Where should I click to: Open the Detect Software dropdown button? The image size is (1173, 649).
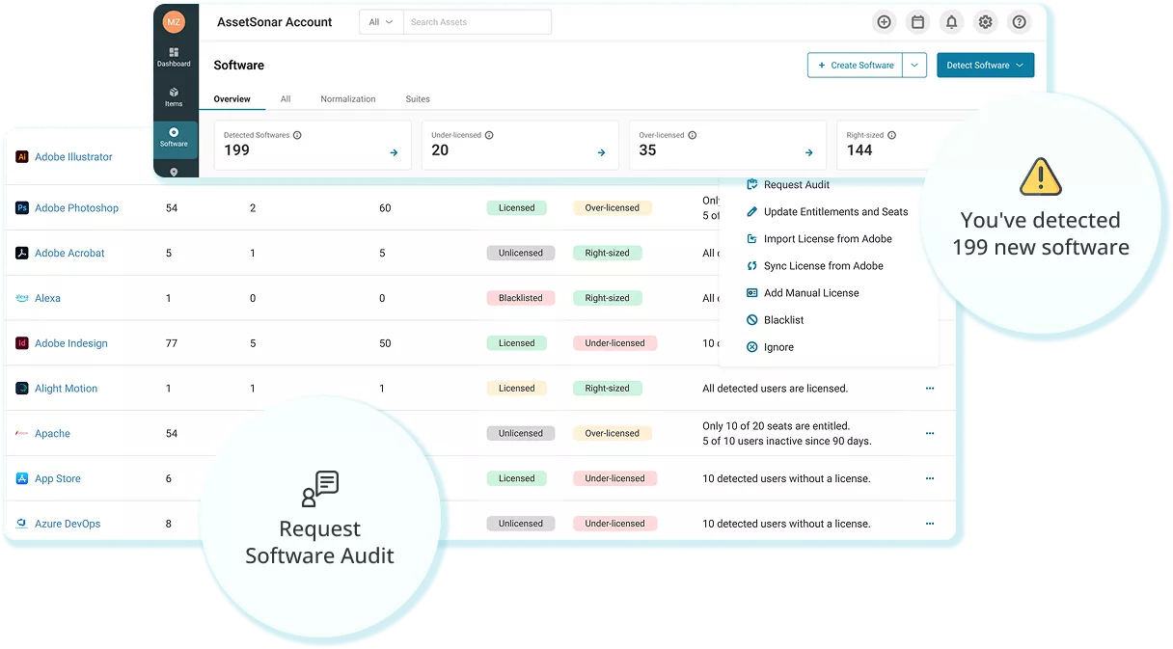point(985,65)
